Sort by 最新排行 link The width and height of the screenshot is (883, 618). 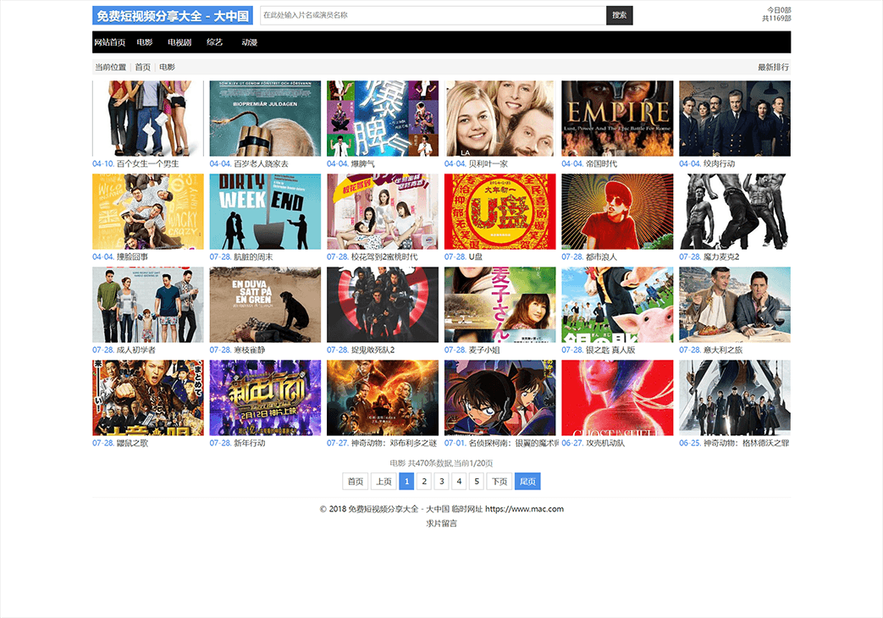[x=773, y=67]
